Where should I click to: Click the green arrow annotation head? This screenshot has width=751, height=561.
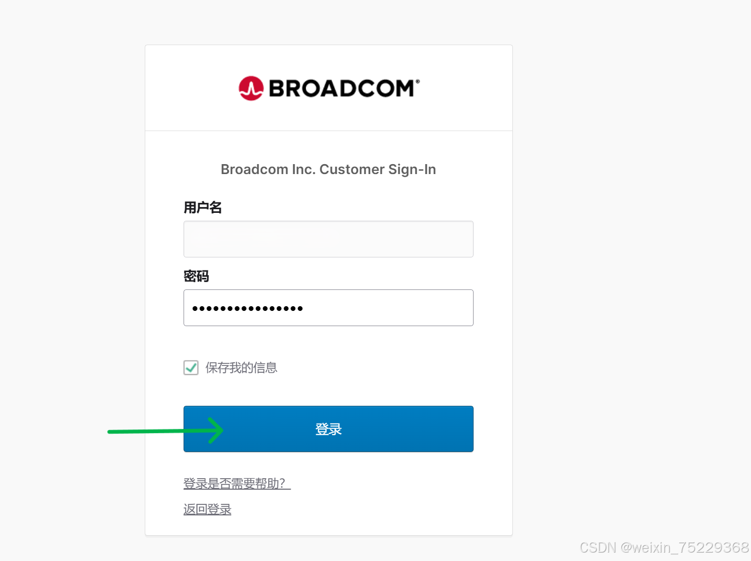tap(216, 430)
